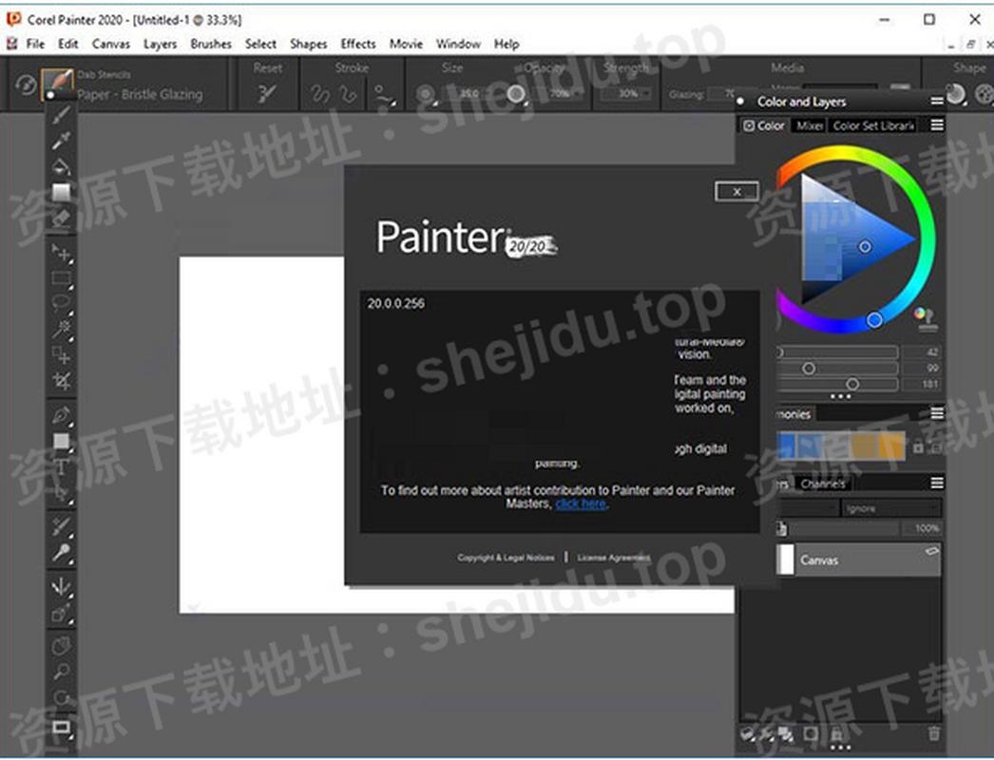Open the Effects menu
The height and width of the screenshot is (760, 994).
pos(357,44)
